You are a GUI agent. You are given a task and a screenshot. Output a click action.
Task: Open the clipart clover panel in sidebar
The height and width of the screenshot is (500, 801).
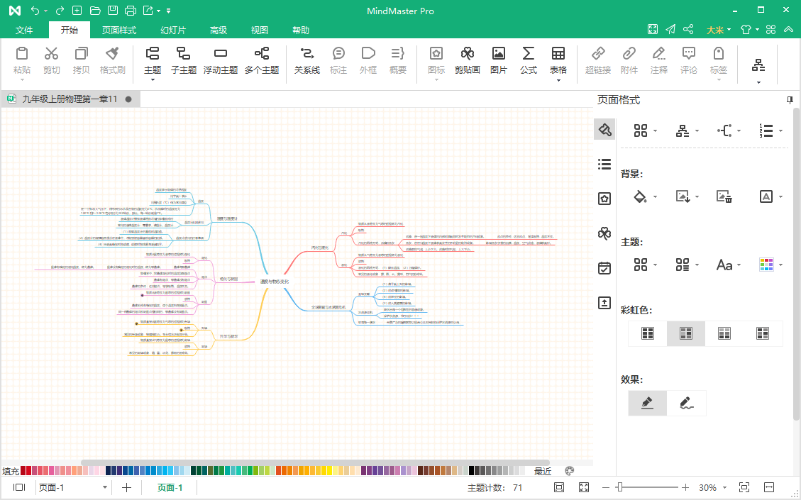604,233
